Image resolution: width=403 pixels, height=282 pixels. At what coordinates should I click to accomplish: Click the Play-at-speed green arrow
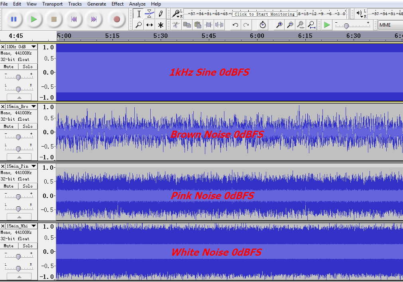[x=327, y=25]
